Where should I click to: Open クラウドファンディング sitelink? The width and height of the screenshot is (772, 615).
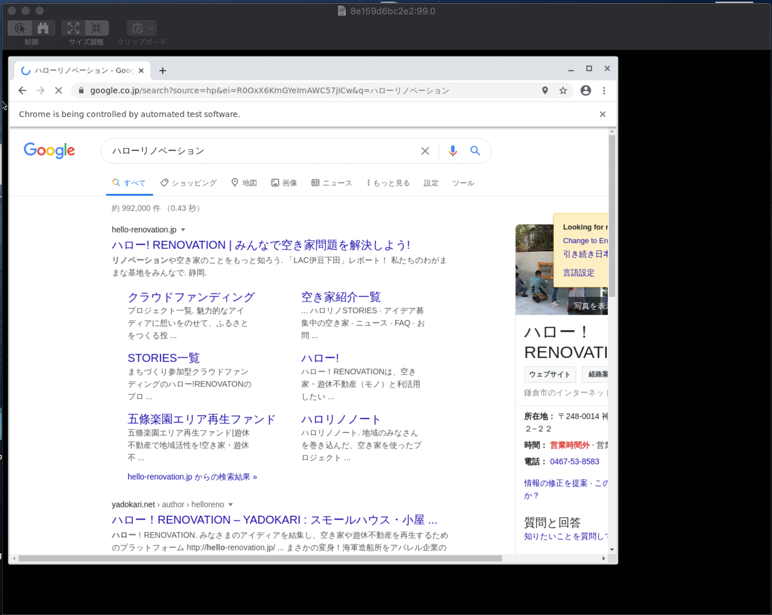191,297
